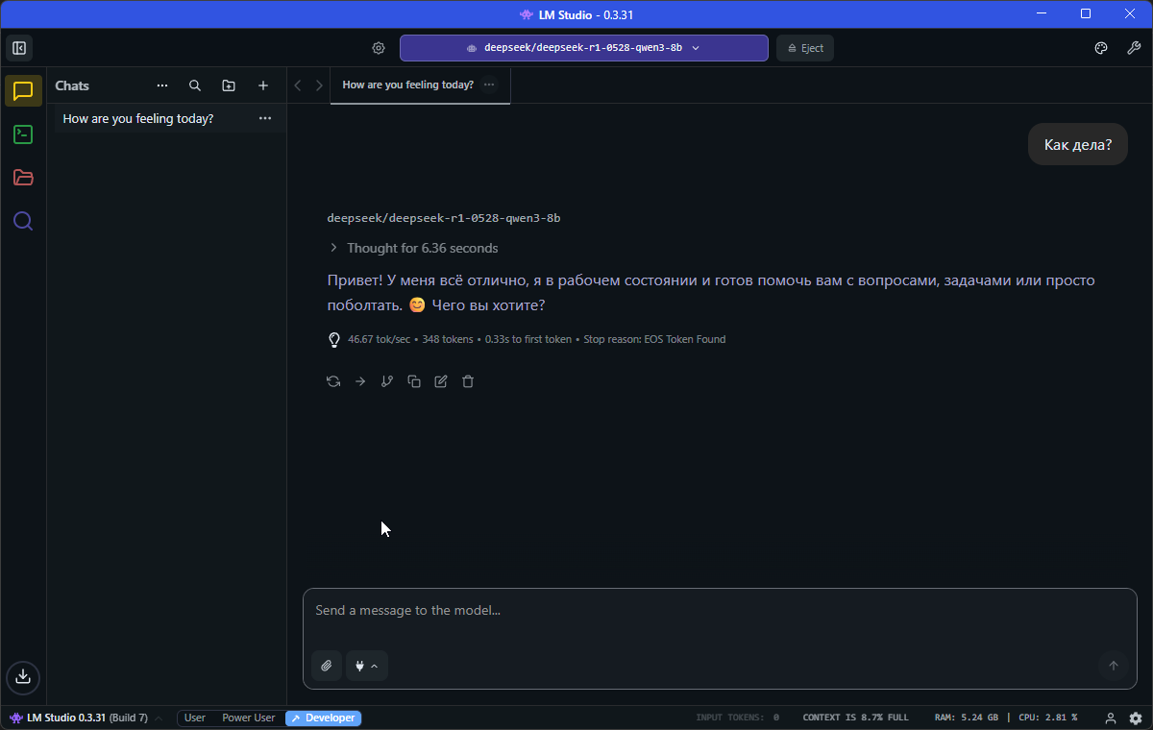Switch to Power User mode
The image size is (1153, 730).
(x=249, y=718)
